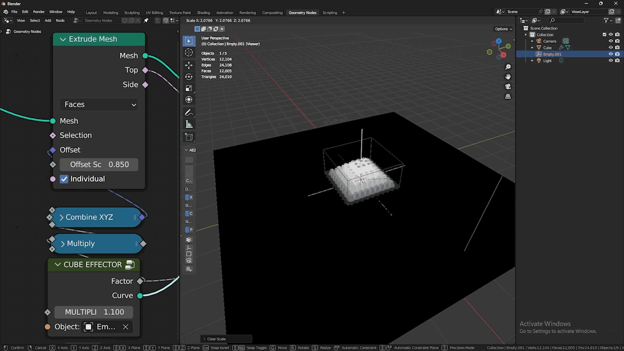Click the ViewLayer name field

589,12
